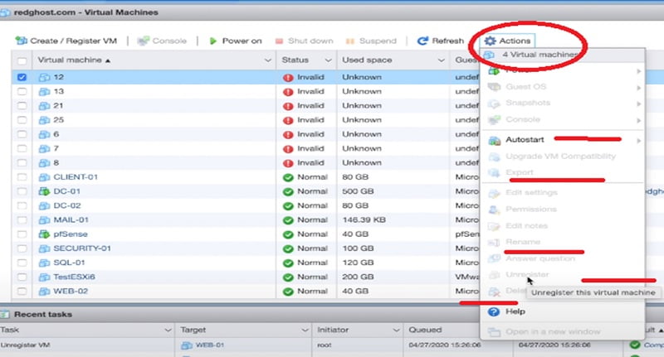Click the VM icon of pfSense
Screen dimensions: 664x357
tap(44, 234)
